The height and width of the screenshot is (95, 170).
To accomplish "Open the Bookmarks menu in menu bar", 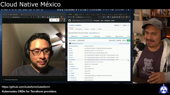I will pyautogui.click(x=25, y=10).
